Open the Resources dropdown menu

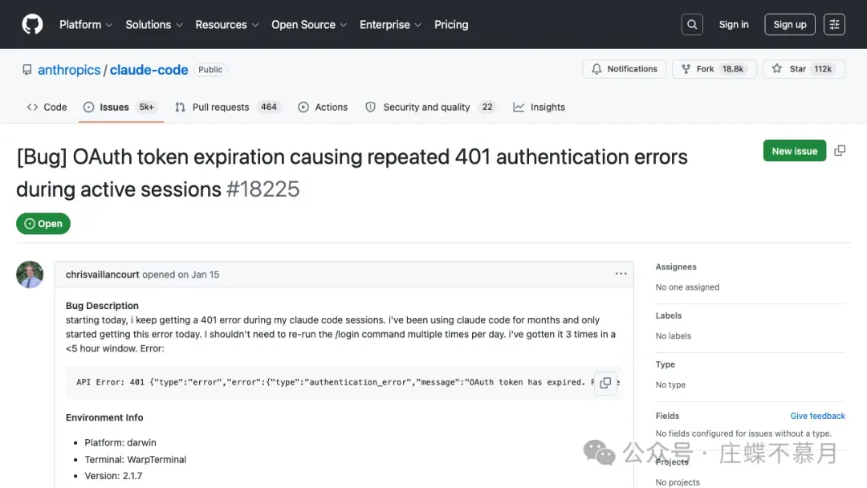pos(226,25)
